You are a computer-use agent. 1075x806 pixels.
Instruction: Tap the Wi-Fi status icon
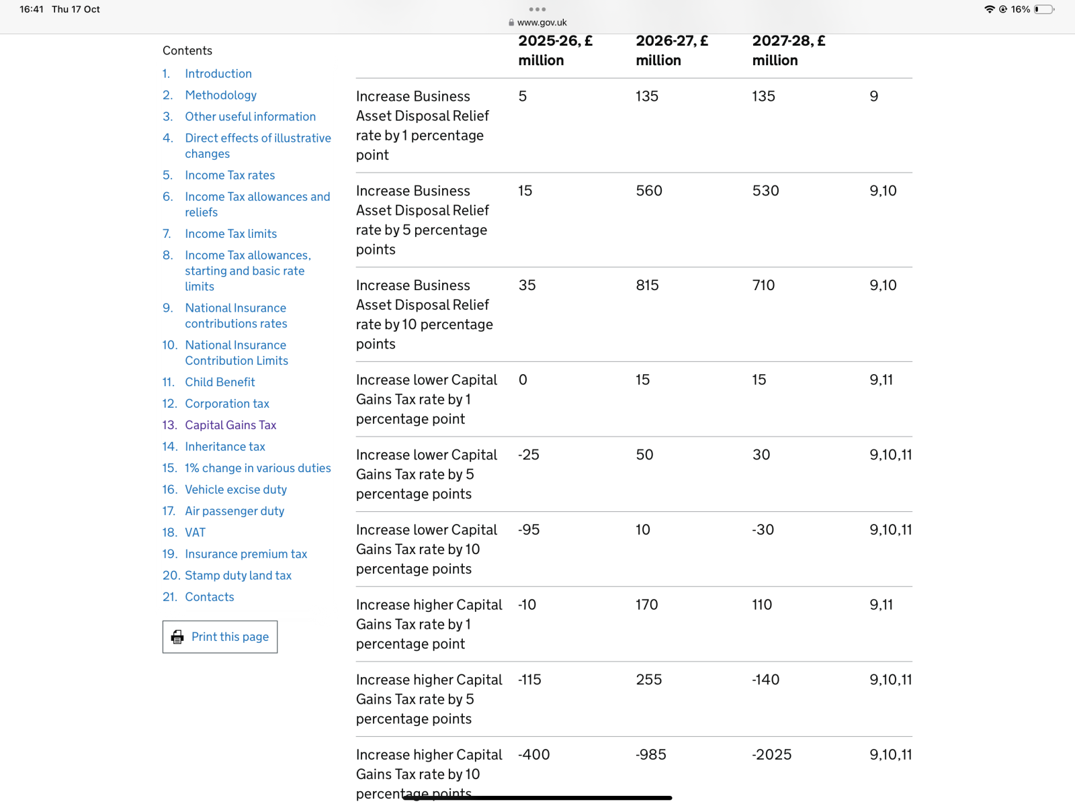990,9
